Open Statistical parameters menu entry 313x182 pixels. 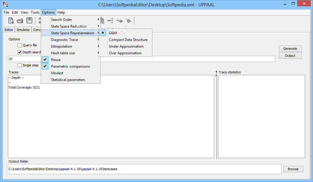[x=71, y=80]
